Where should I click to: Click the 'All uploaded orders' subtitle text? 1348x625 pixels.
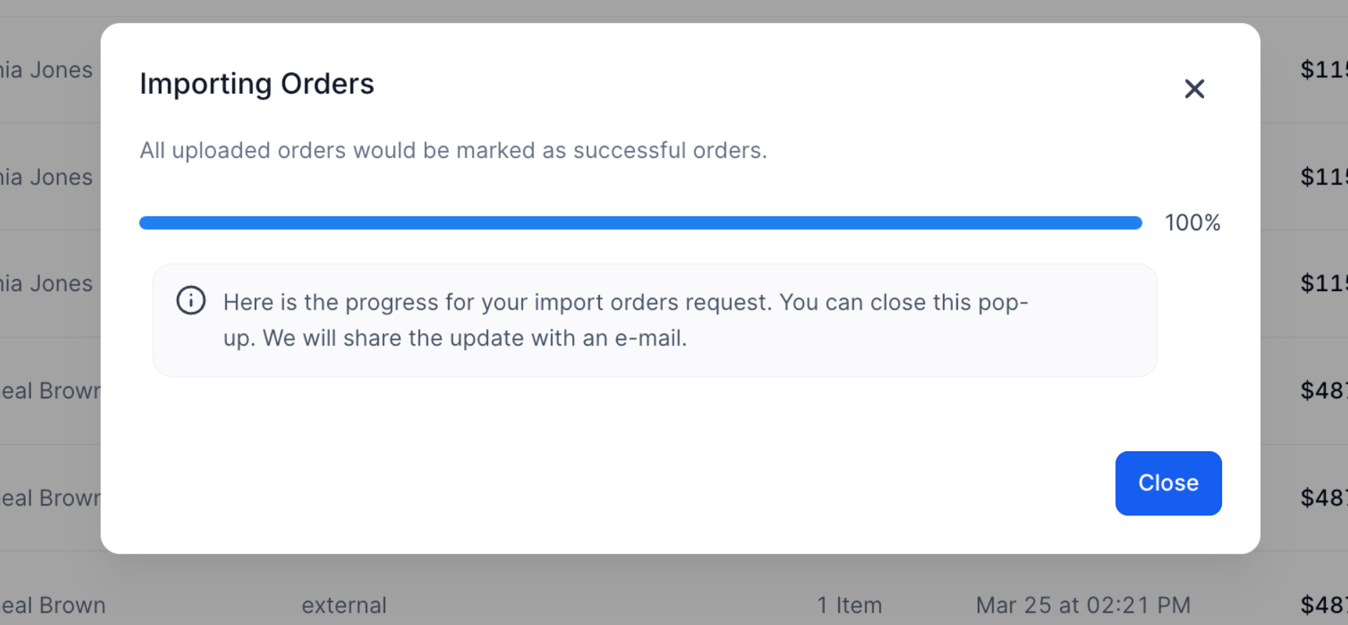[452, 150]
